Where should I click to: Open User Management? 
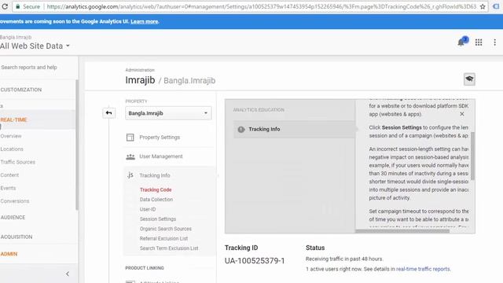[161, 156]
